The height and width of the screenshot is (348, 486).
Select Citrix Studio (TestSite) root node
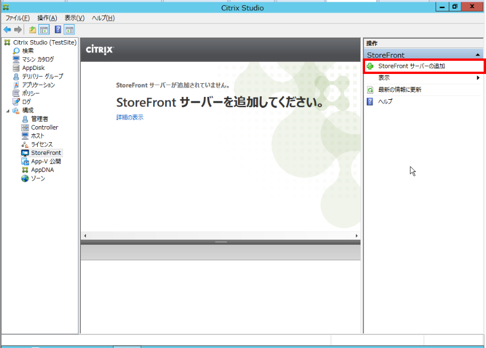45,42
